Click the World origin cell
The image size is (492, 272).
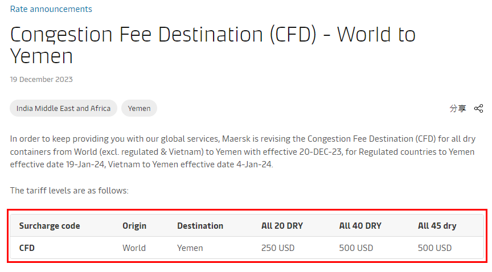[x=134, y=248]
